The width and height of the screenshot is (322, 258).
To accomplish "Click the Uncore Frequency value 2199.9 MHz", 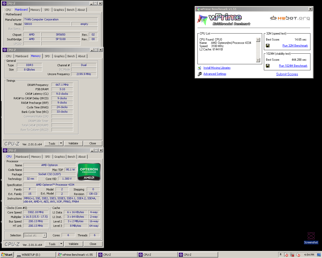I will tap(84, 74).
